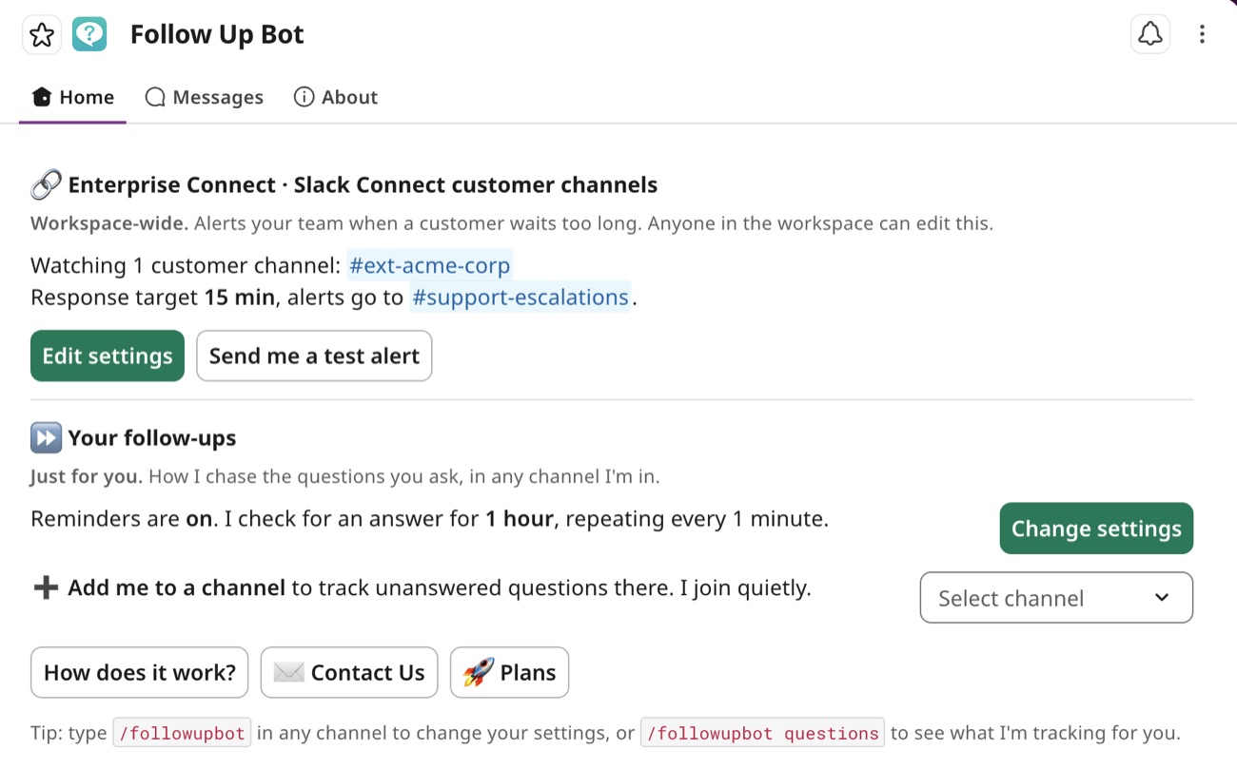Open the three-dot more options menu
This screenshot has height=769, width=1237.
[1202, 34]
